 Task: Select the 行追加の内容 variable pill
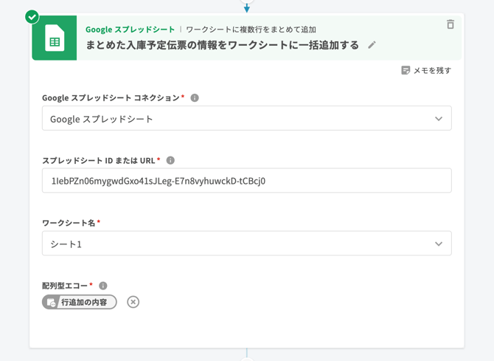pyautogui.click(x=80, y=302)
